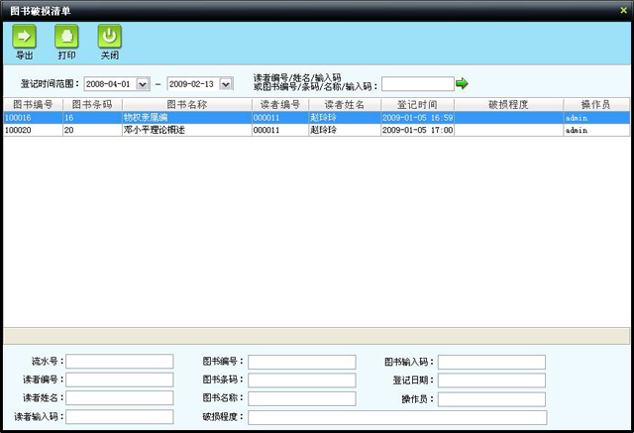Click the 登记时间 column header
The width and height of the screenshot is (634, 433).
[x=416, y=104]
